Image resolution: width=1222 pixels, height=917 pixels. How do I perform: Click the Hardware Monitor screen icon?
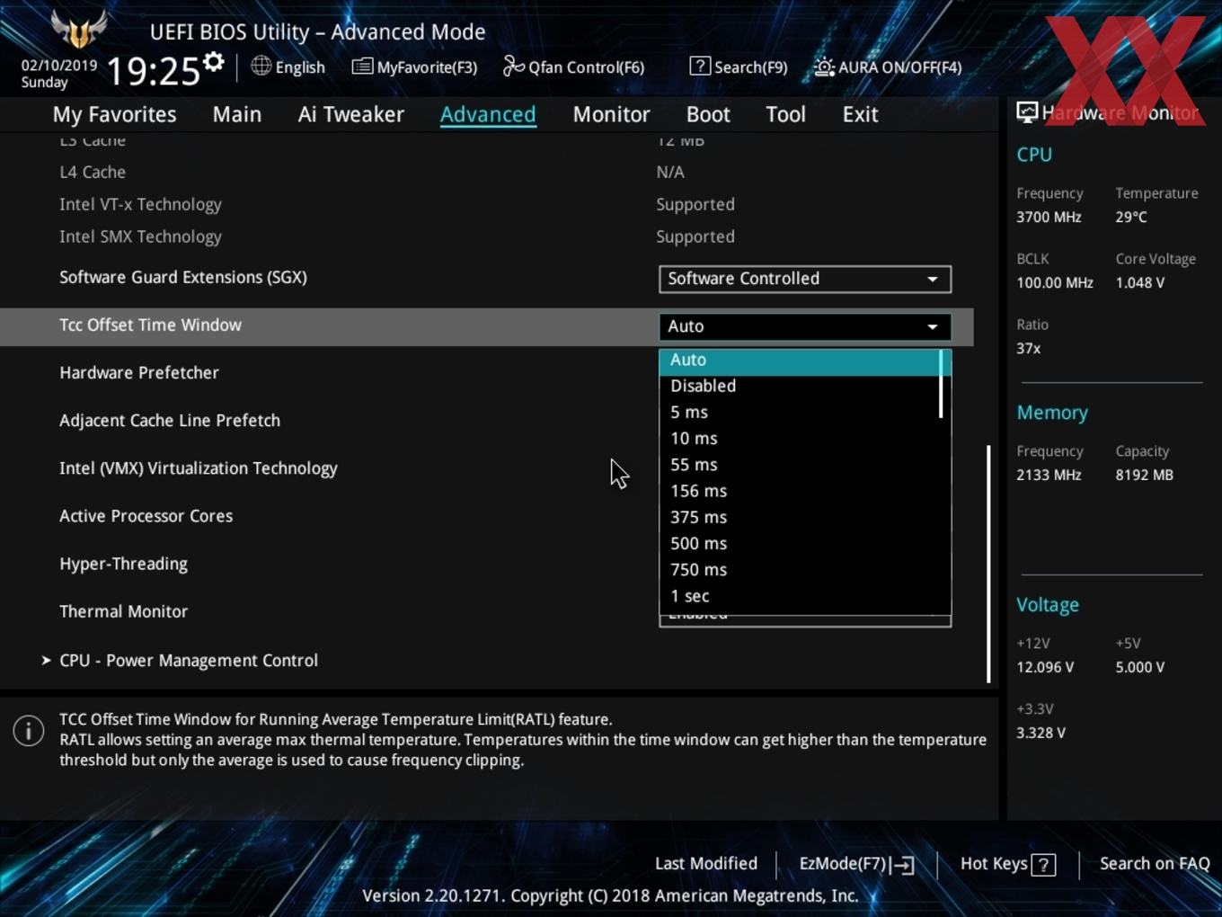click(1027, 112)
